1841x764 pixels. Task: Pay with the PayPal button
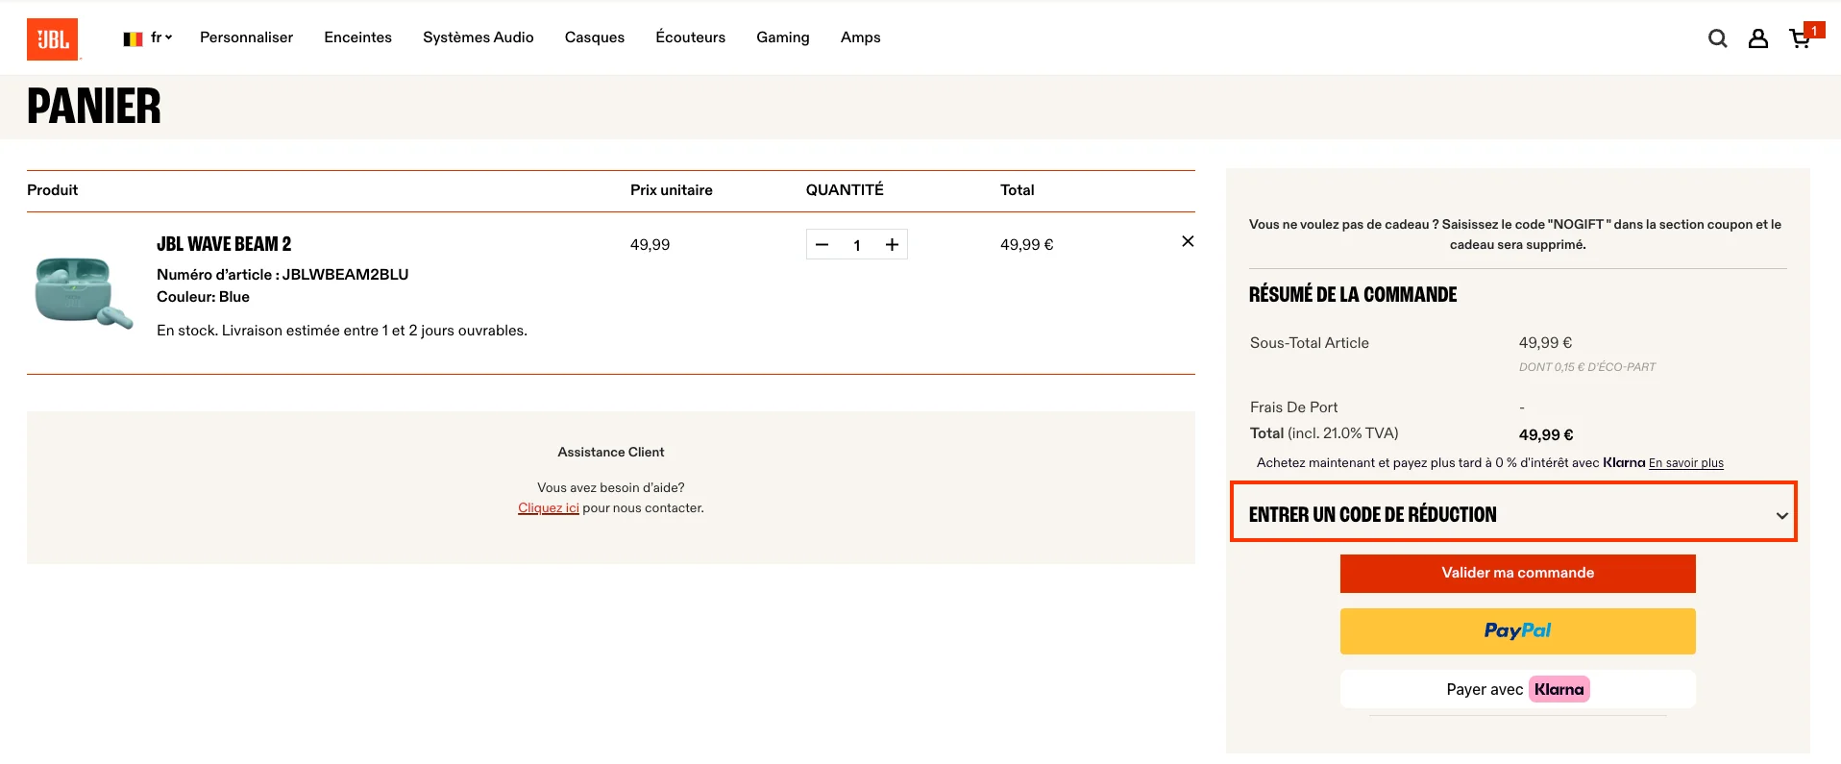click(x=1517, y=631)
